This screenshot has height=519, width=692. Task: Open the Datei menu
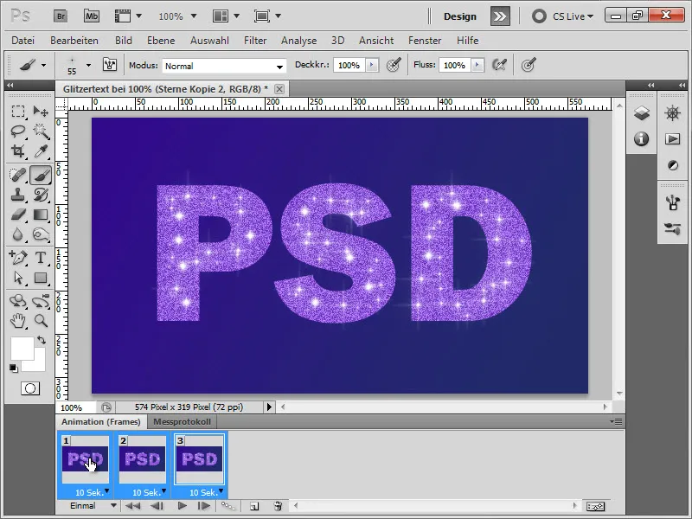coord(23,41)
